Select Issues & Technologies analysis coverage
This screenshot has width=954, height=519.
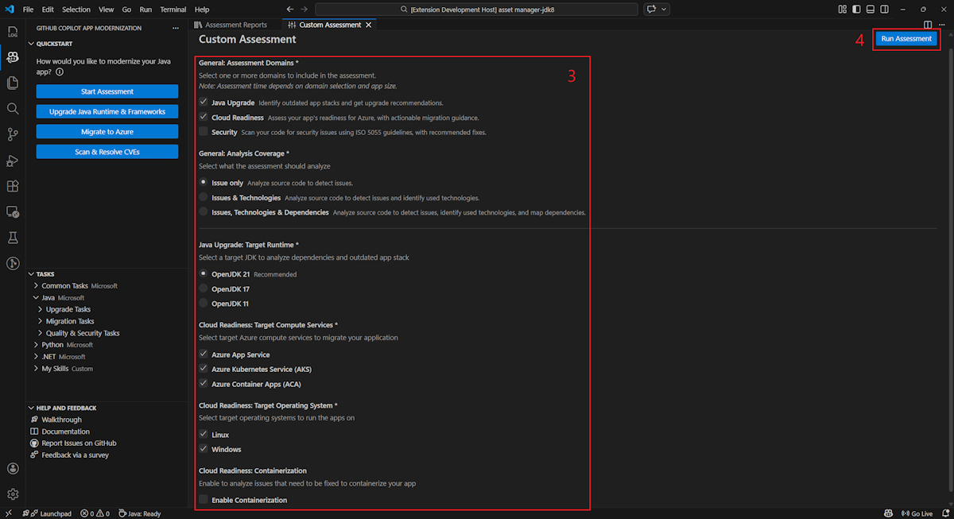point(204,198)
